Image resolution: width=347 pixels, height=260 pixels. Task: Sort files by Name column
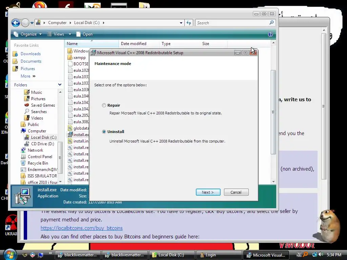[92, 44]
